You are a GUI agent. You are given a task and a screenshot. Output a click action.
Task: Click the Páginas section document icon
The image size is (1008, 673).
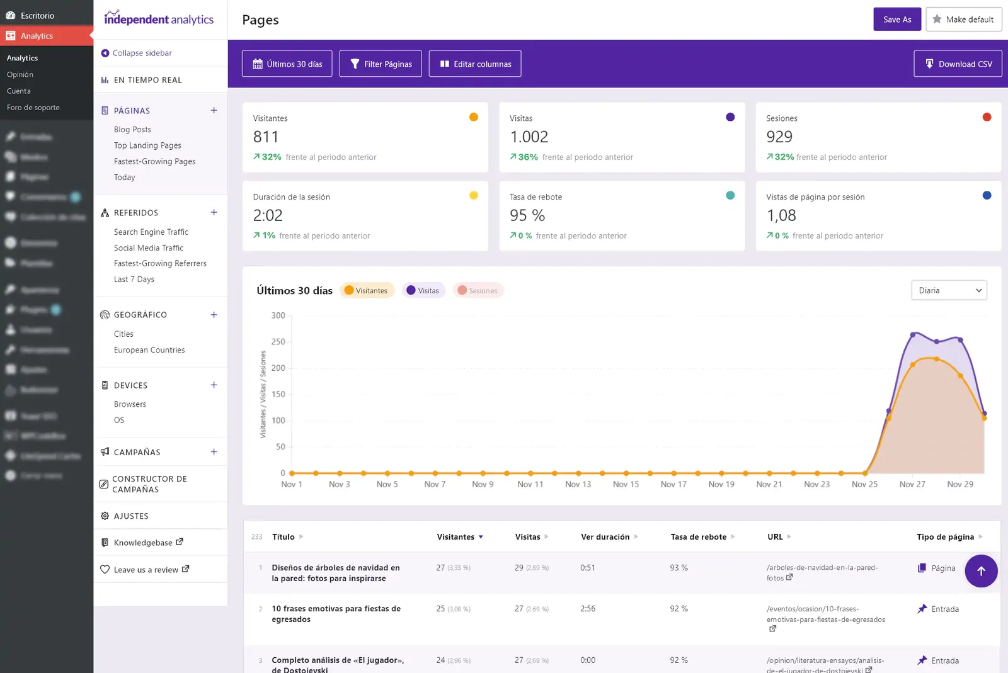coord(105,110)
